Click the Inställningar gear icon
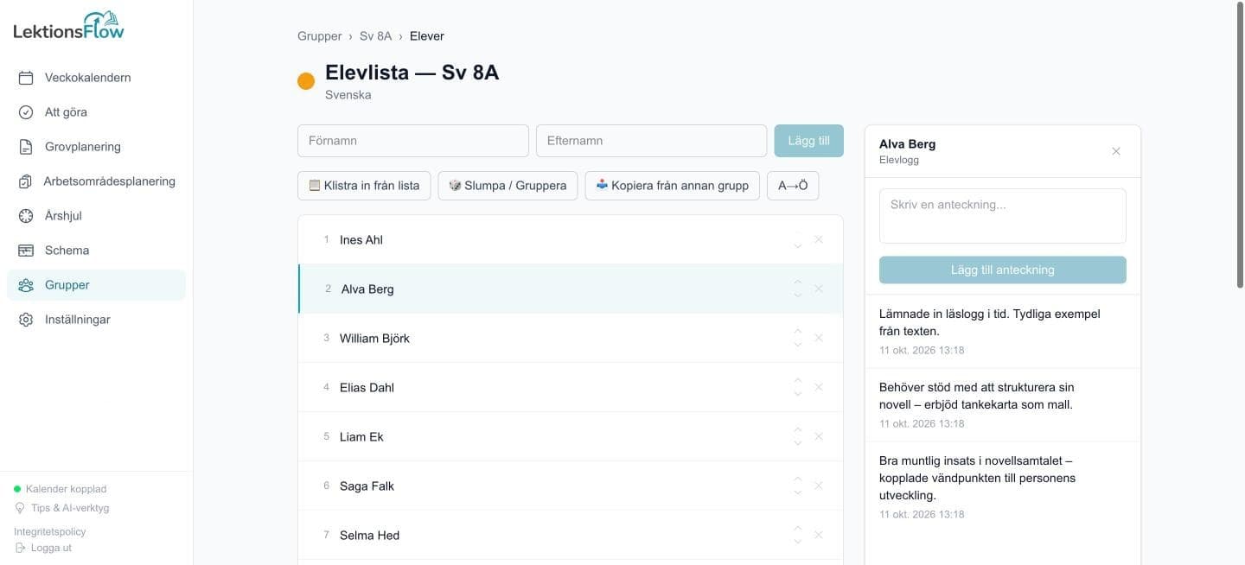 26,320
